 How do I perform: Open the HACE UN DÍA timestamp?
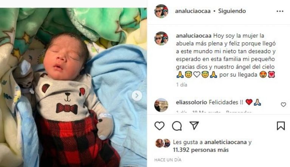[x=168, y=160]
